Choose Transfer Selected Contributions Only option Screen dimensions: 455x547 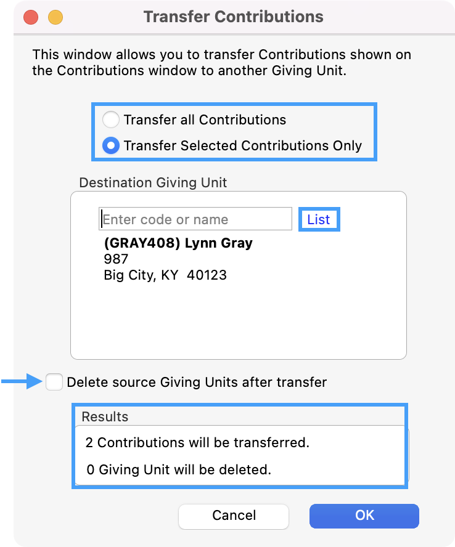tap(111, 146)
